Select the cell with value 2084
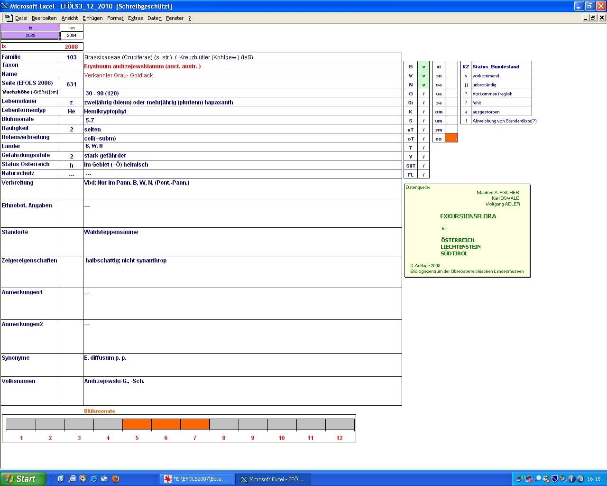Screen dimensions: 607x486 72,35
